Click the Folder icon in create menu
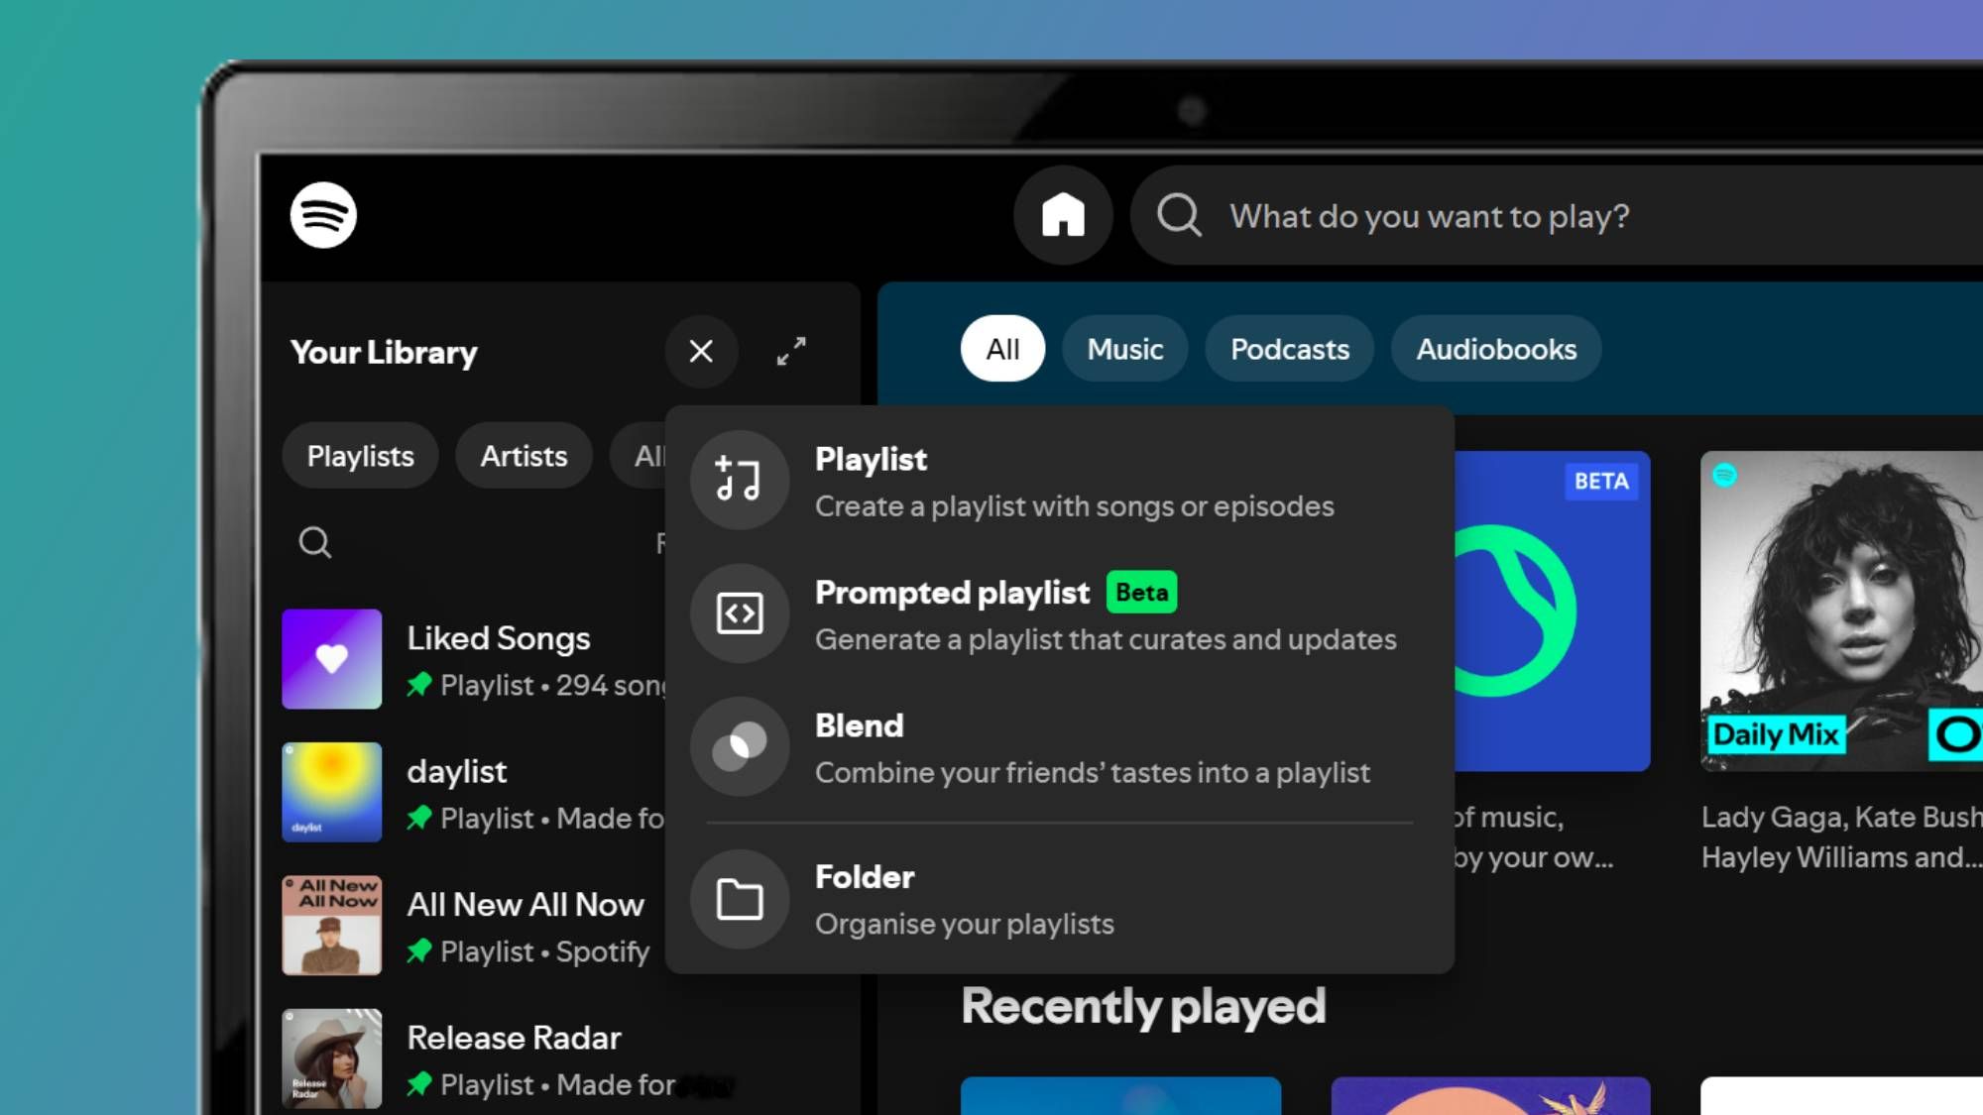The image size is (1983, 1115). (739, 899)
